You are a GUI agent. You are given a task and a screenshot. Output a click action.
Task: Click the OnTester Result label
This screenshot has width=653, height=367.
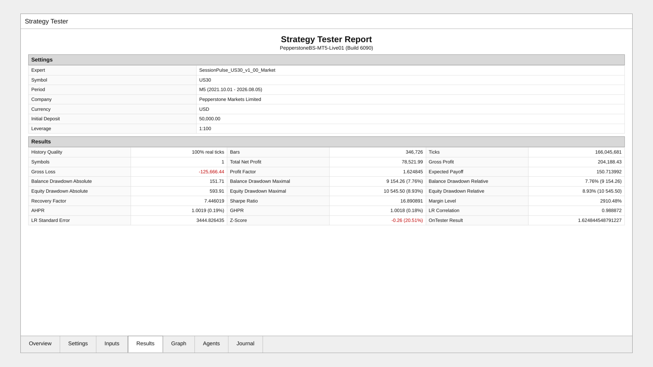pyautogui.click(x=446, y=221)
